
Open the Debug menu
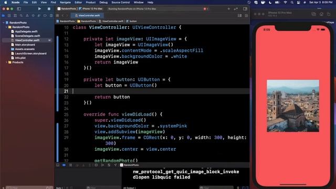103,2
